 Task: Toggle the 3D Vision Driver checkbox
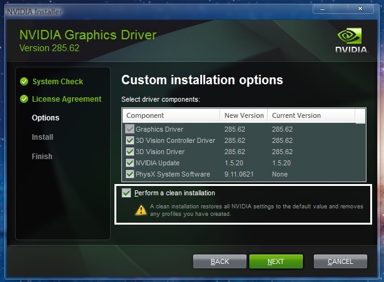point(129,152)
